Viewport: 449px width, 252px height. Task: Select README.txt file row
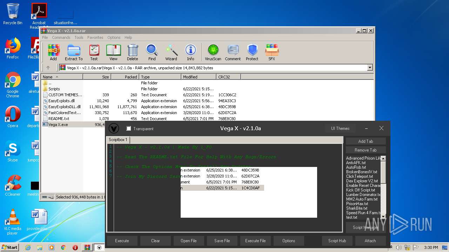(140, 119)
